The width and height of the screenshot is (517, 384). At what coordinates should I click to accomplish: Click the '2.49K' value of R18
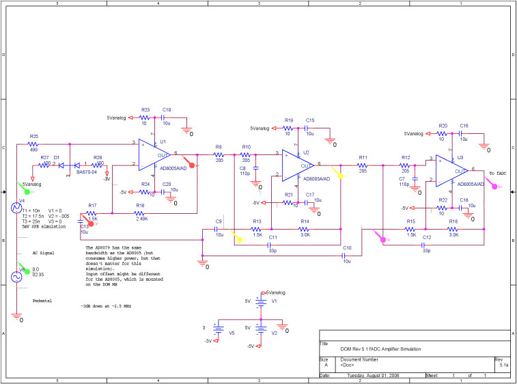point(142,219)
